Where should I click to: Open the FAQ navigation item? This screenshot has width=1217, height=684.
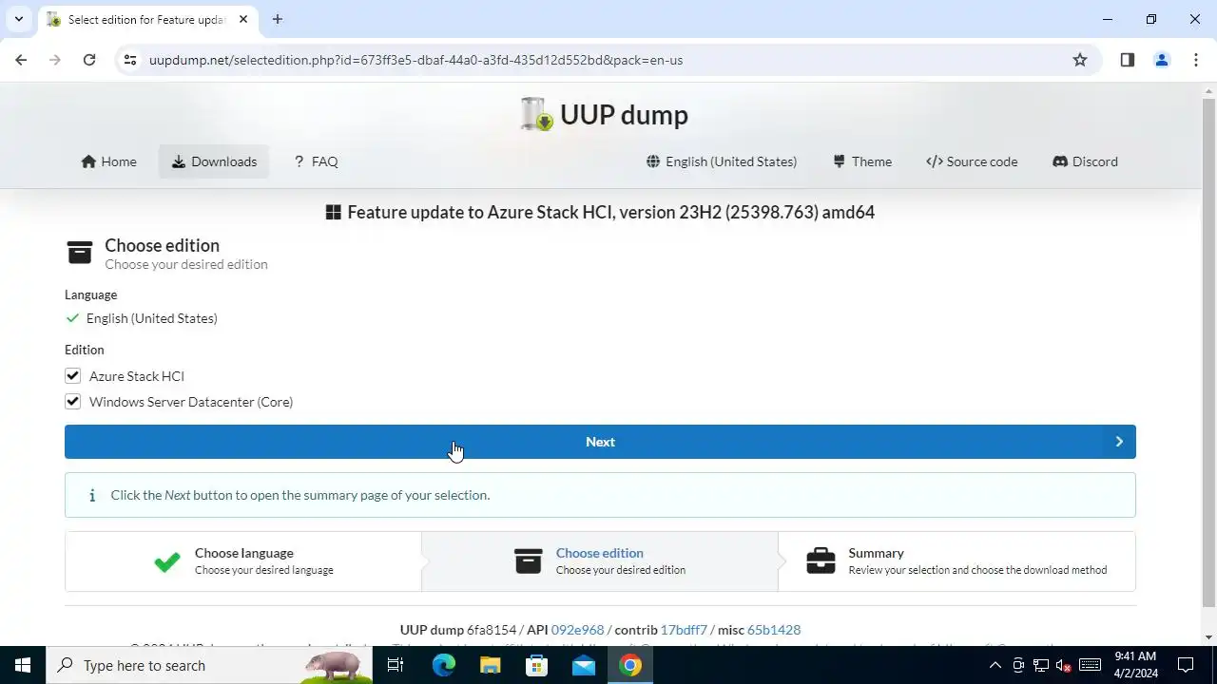tap(316, 161)
